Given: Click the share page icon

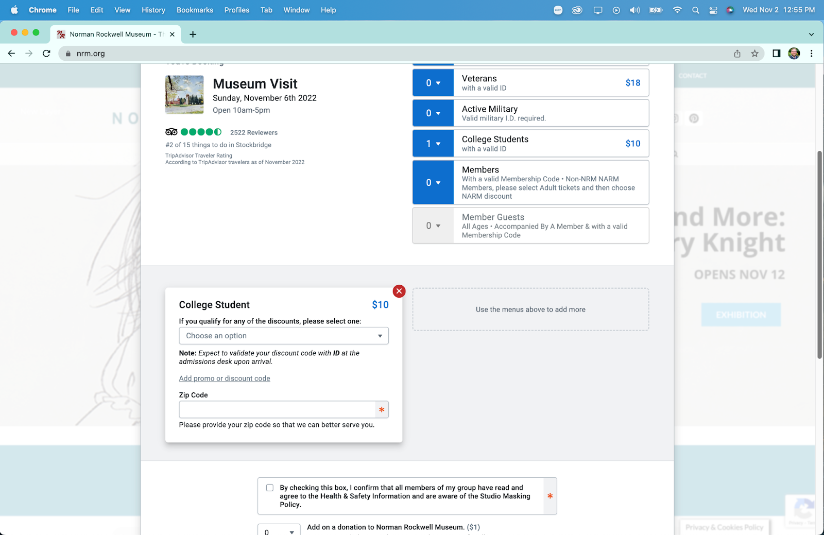Looking at the screenshot, I should [x=737, y=54].
